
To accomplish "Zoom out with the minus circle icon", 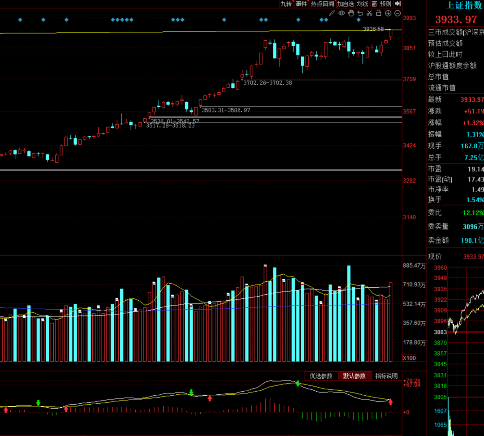I will pyautogui.click(x=397, y=13).
